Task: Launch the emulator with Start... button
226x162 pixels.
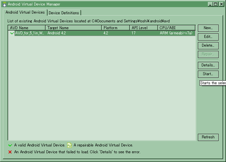Action: tap(208, 74)
